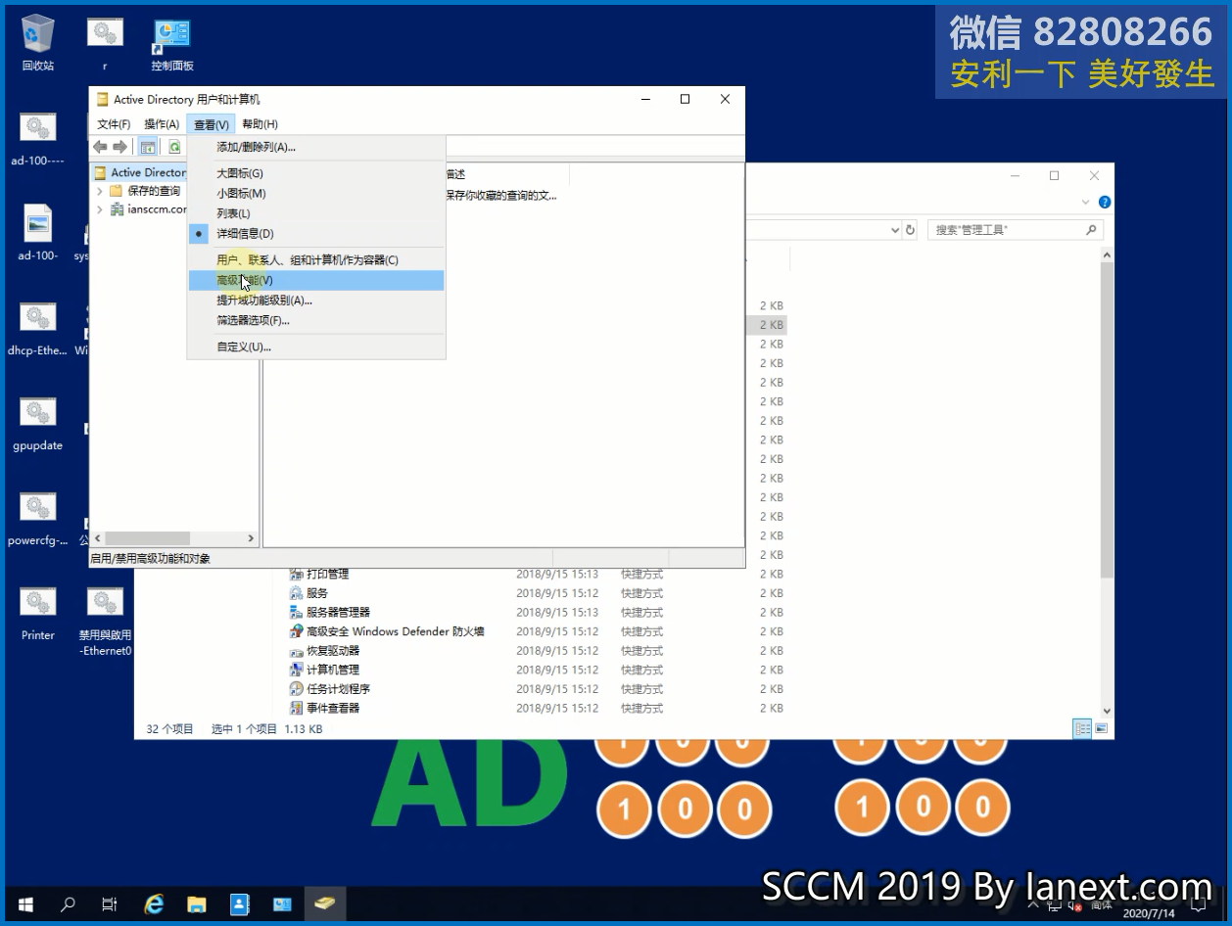Click the magnifier icon in 搜索"管理工具" box
1232x926 pixels.
click(x=1091, y=230)
